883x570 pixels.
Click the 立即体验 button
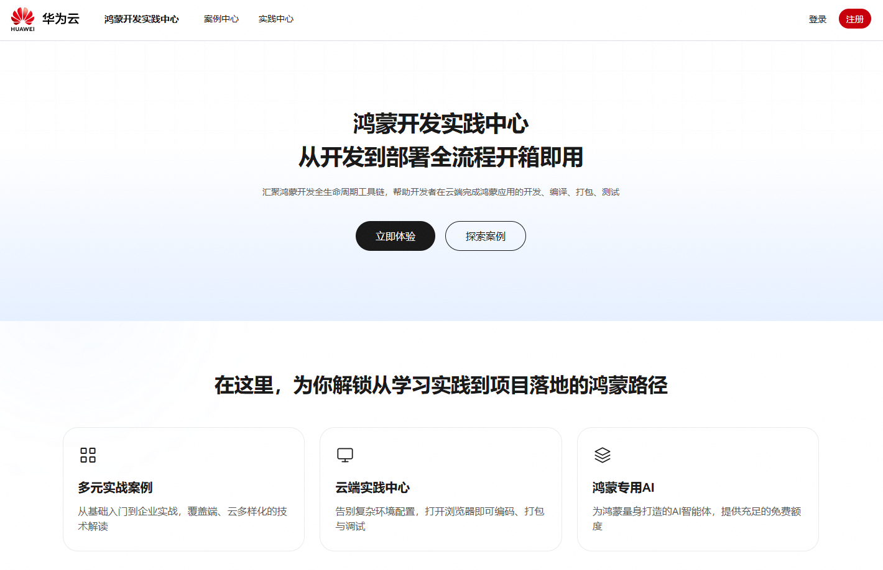pyautogui.click(x=395, y=236)
